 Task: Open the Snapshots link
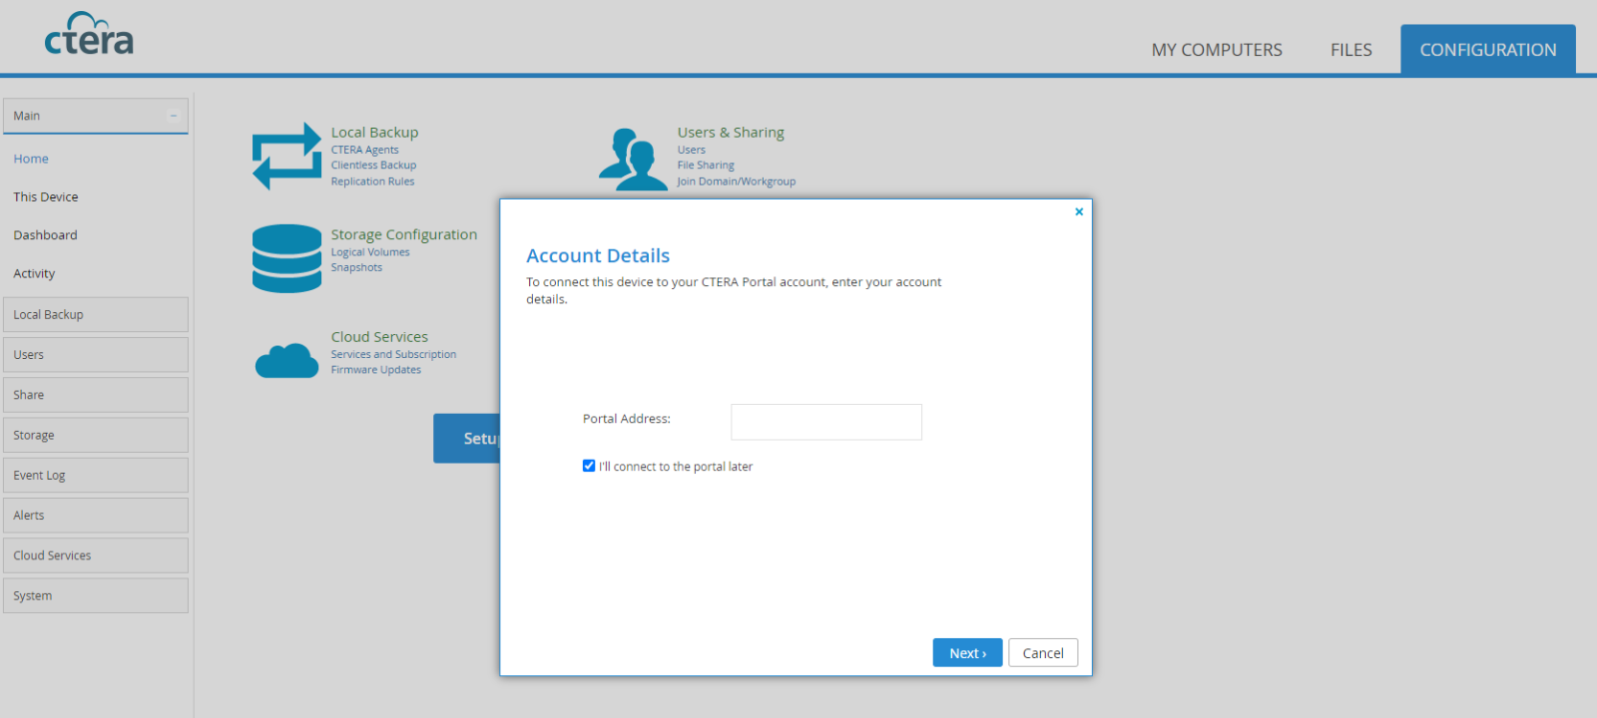click(356, 267)
